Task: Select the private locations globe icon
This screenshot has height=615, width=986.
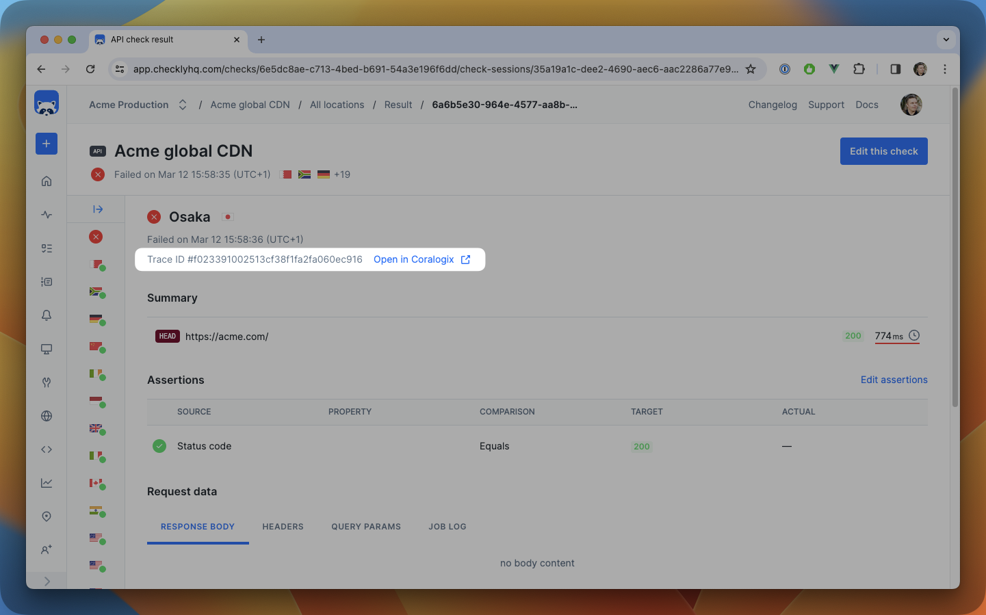Action: [47, 416]
